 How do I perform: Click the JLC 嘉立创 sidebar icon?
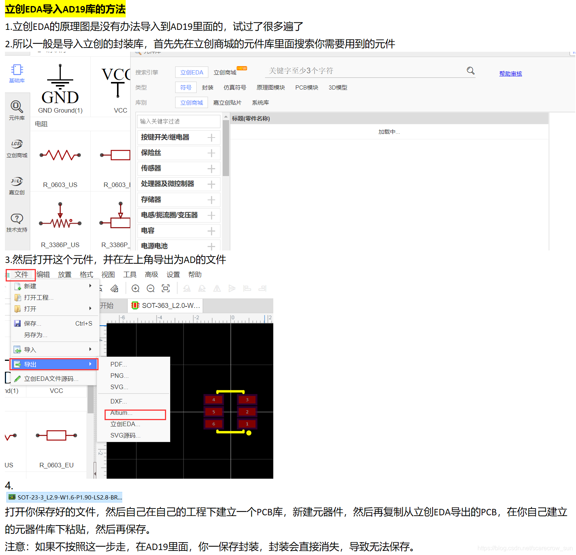coord(17,186)
